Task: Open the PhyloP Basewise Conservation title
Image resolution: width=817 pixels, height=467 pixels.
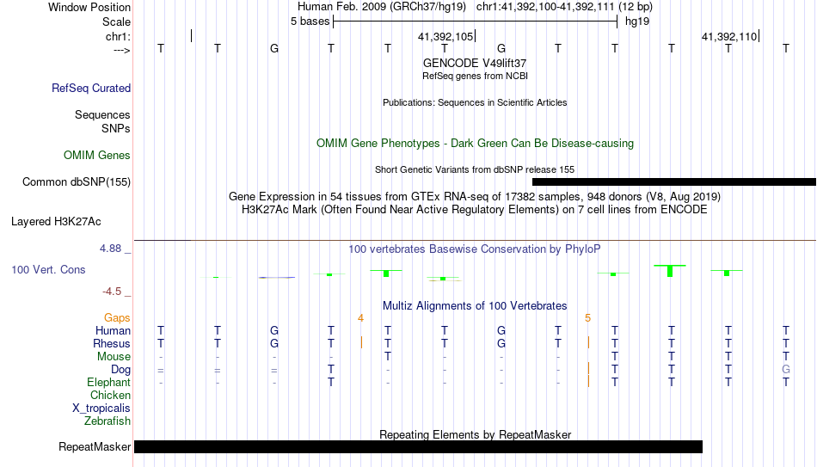Action: [475, 249]
